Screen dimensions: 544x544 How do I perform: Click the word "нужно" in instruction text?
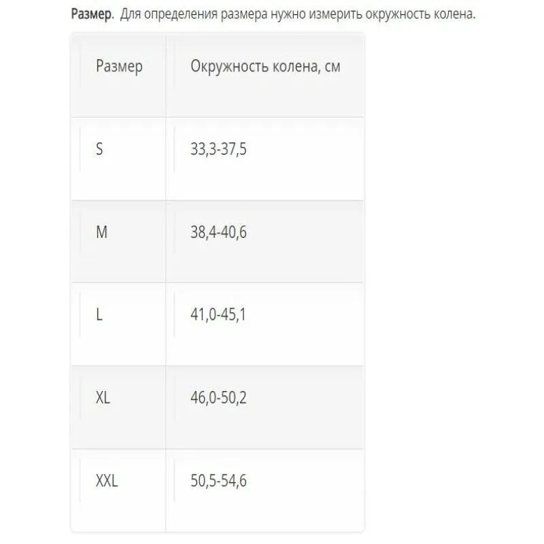pos(288,14)
